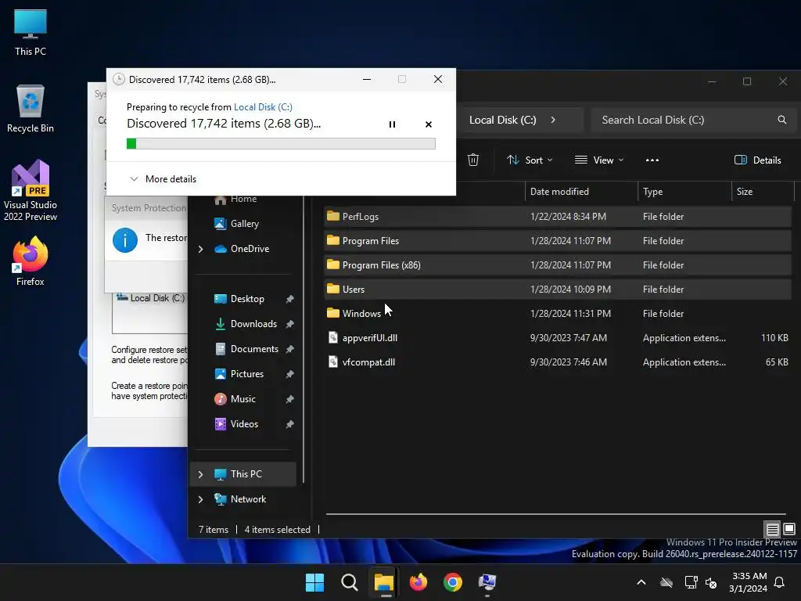Open the See more three-dots menu

point(652,160)
